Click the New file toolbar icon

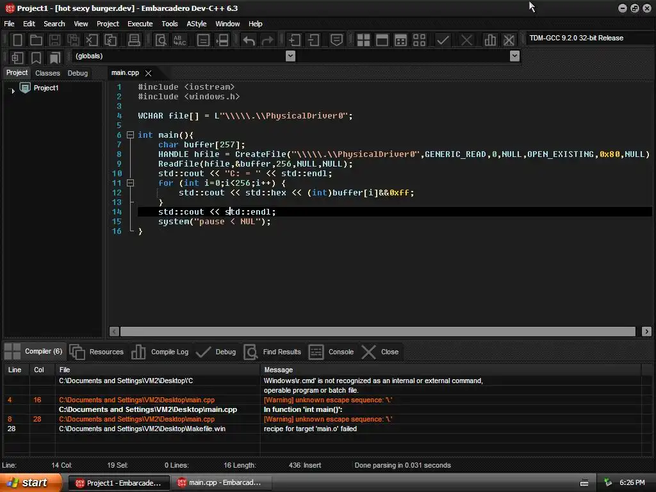coord(17,40)
